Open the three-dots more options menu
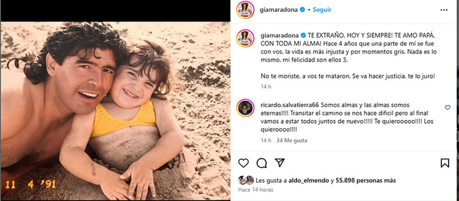 [x=444, y=10]
